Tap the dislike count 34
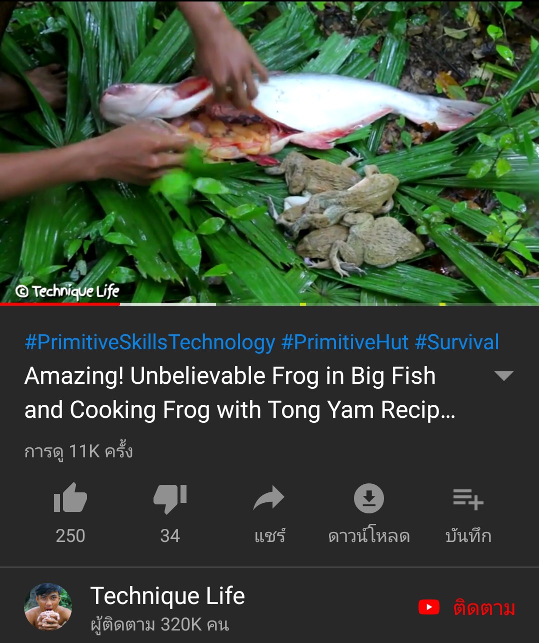The height and width of the screenshot is (643, 539). pyautogui.click(x=170, y=536)
